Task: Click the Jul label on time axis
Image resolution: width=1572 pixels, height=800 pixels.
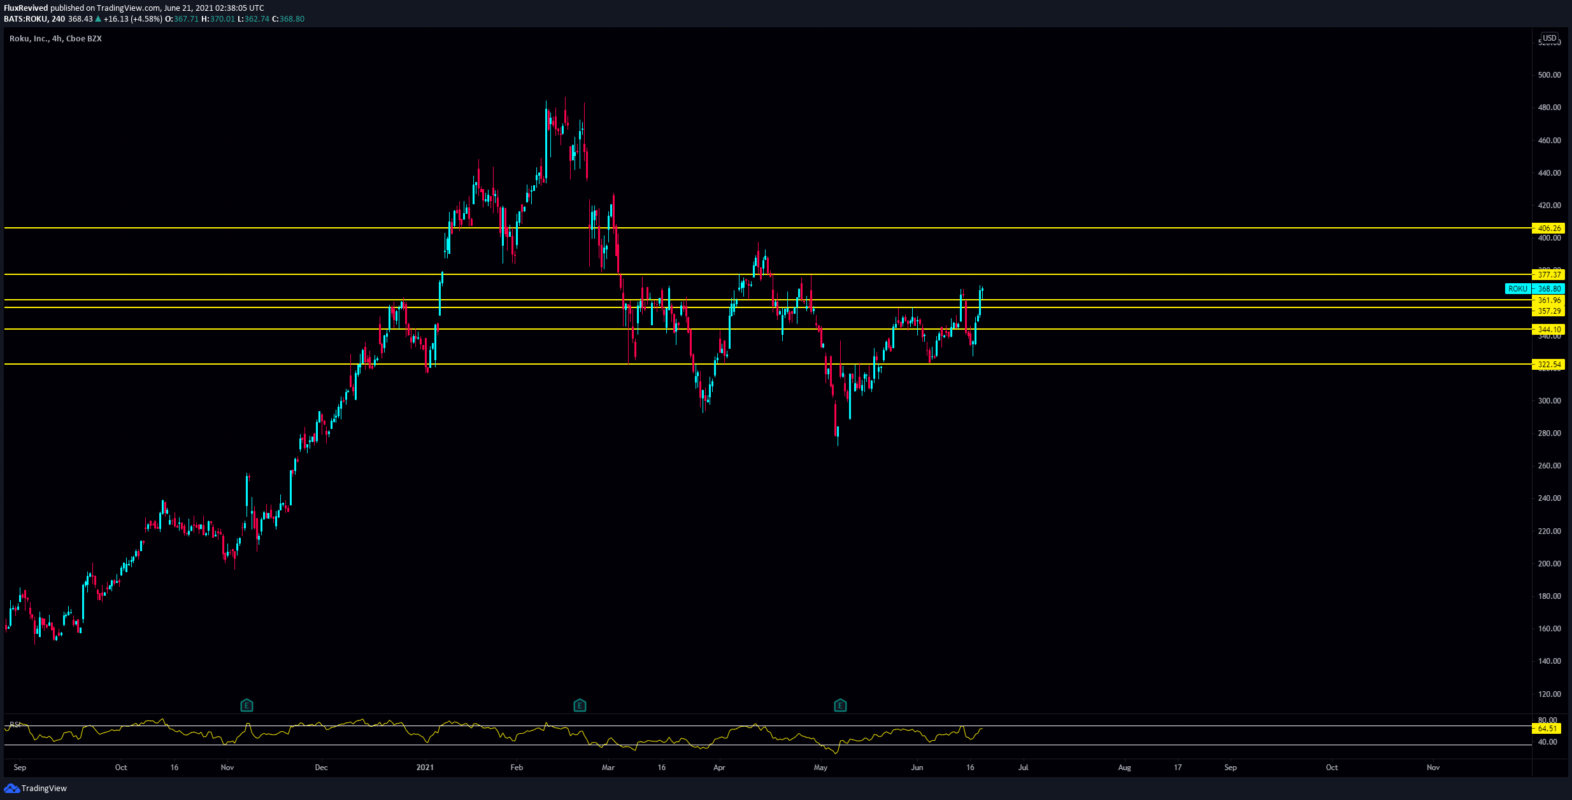Action: coord(1023,768)
